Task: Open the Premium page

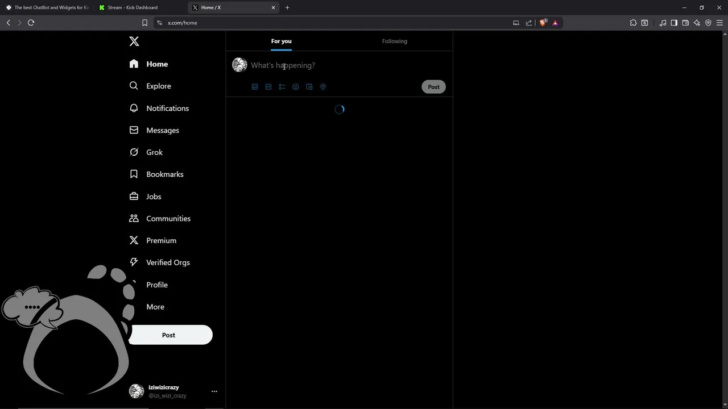Action: coord(152,240)
